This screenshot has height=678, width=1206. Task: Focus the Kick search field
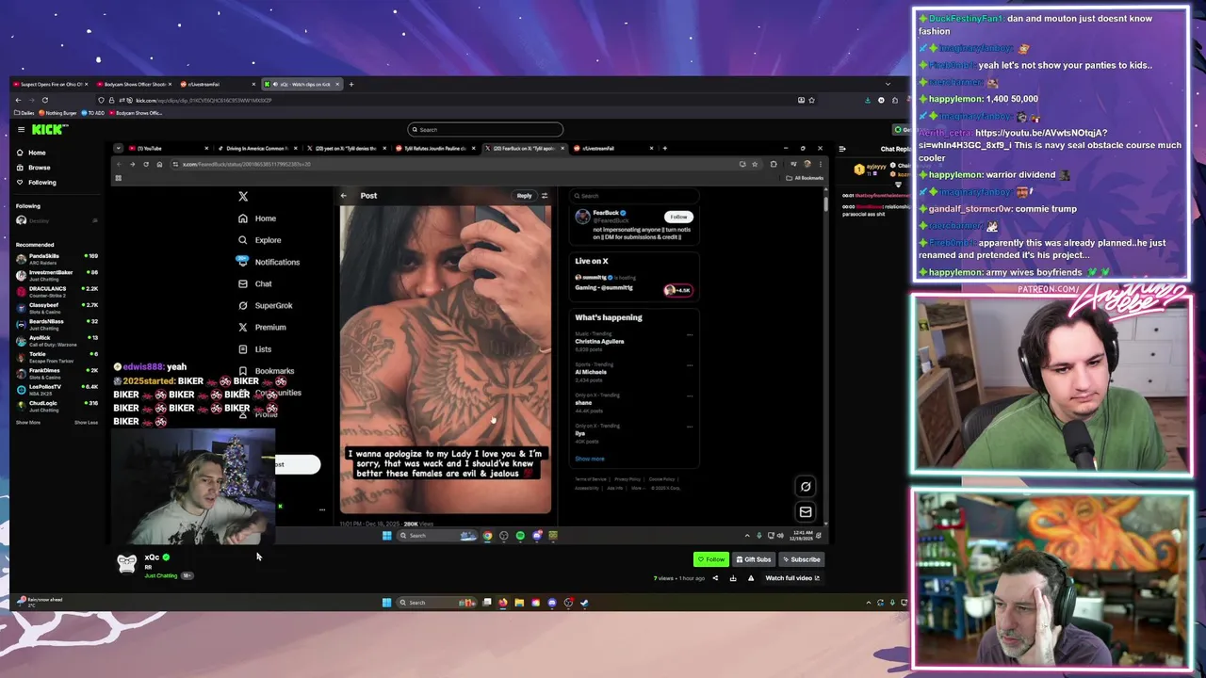pos(485,130)
